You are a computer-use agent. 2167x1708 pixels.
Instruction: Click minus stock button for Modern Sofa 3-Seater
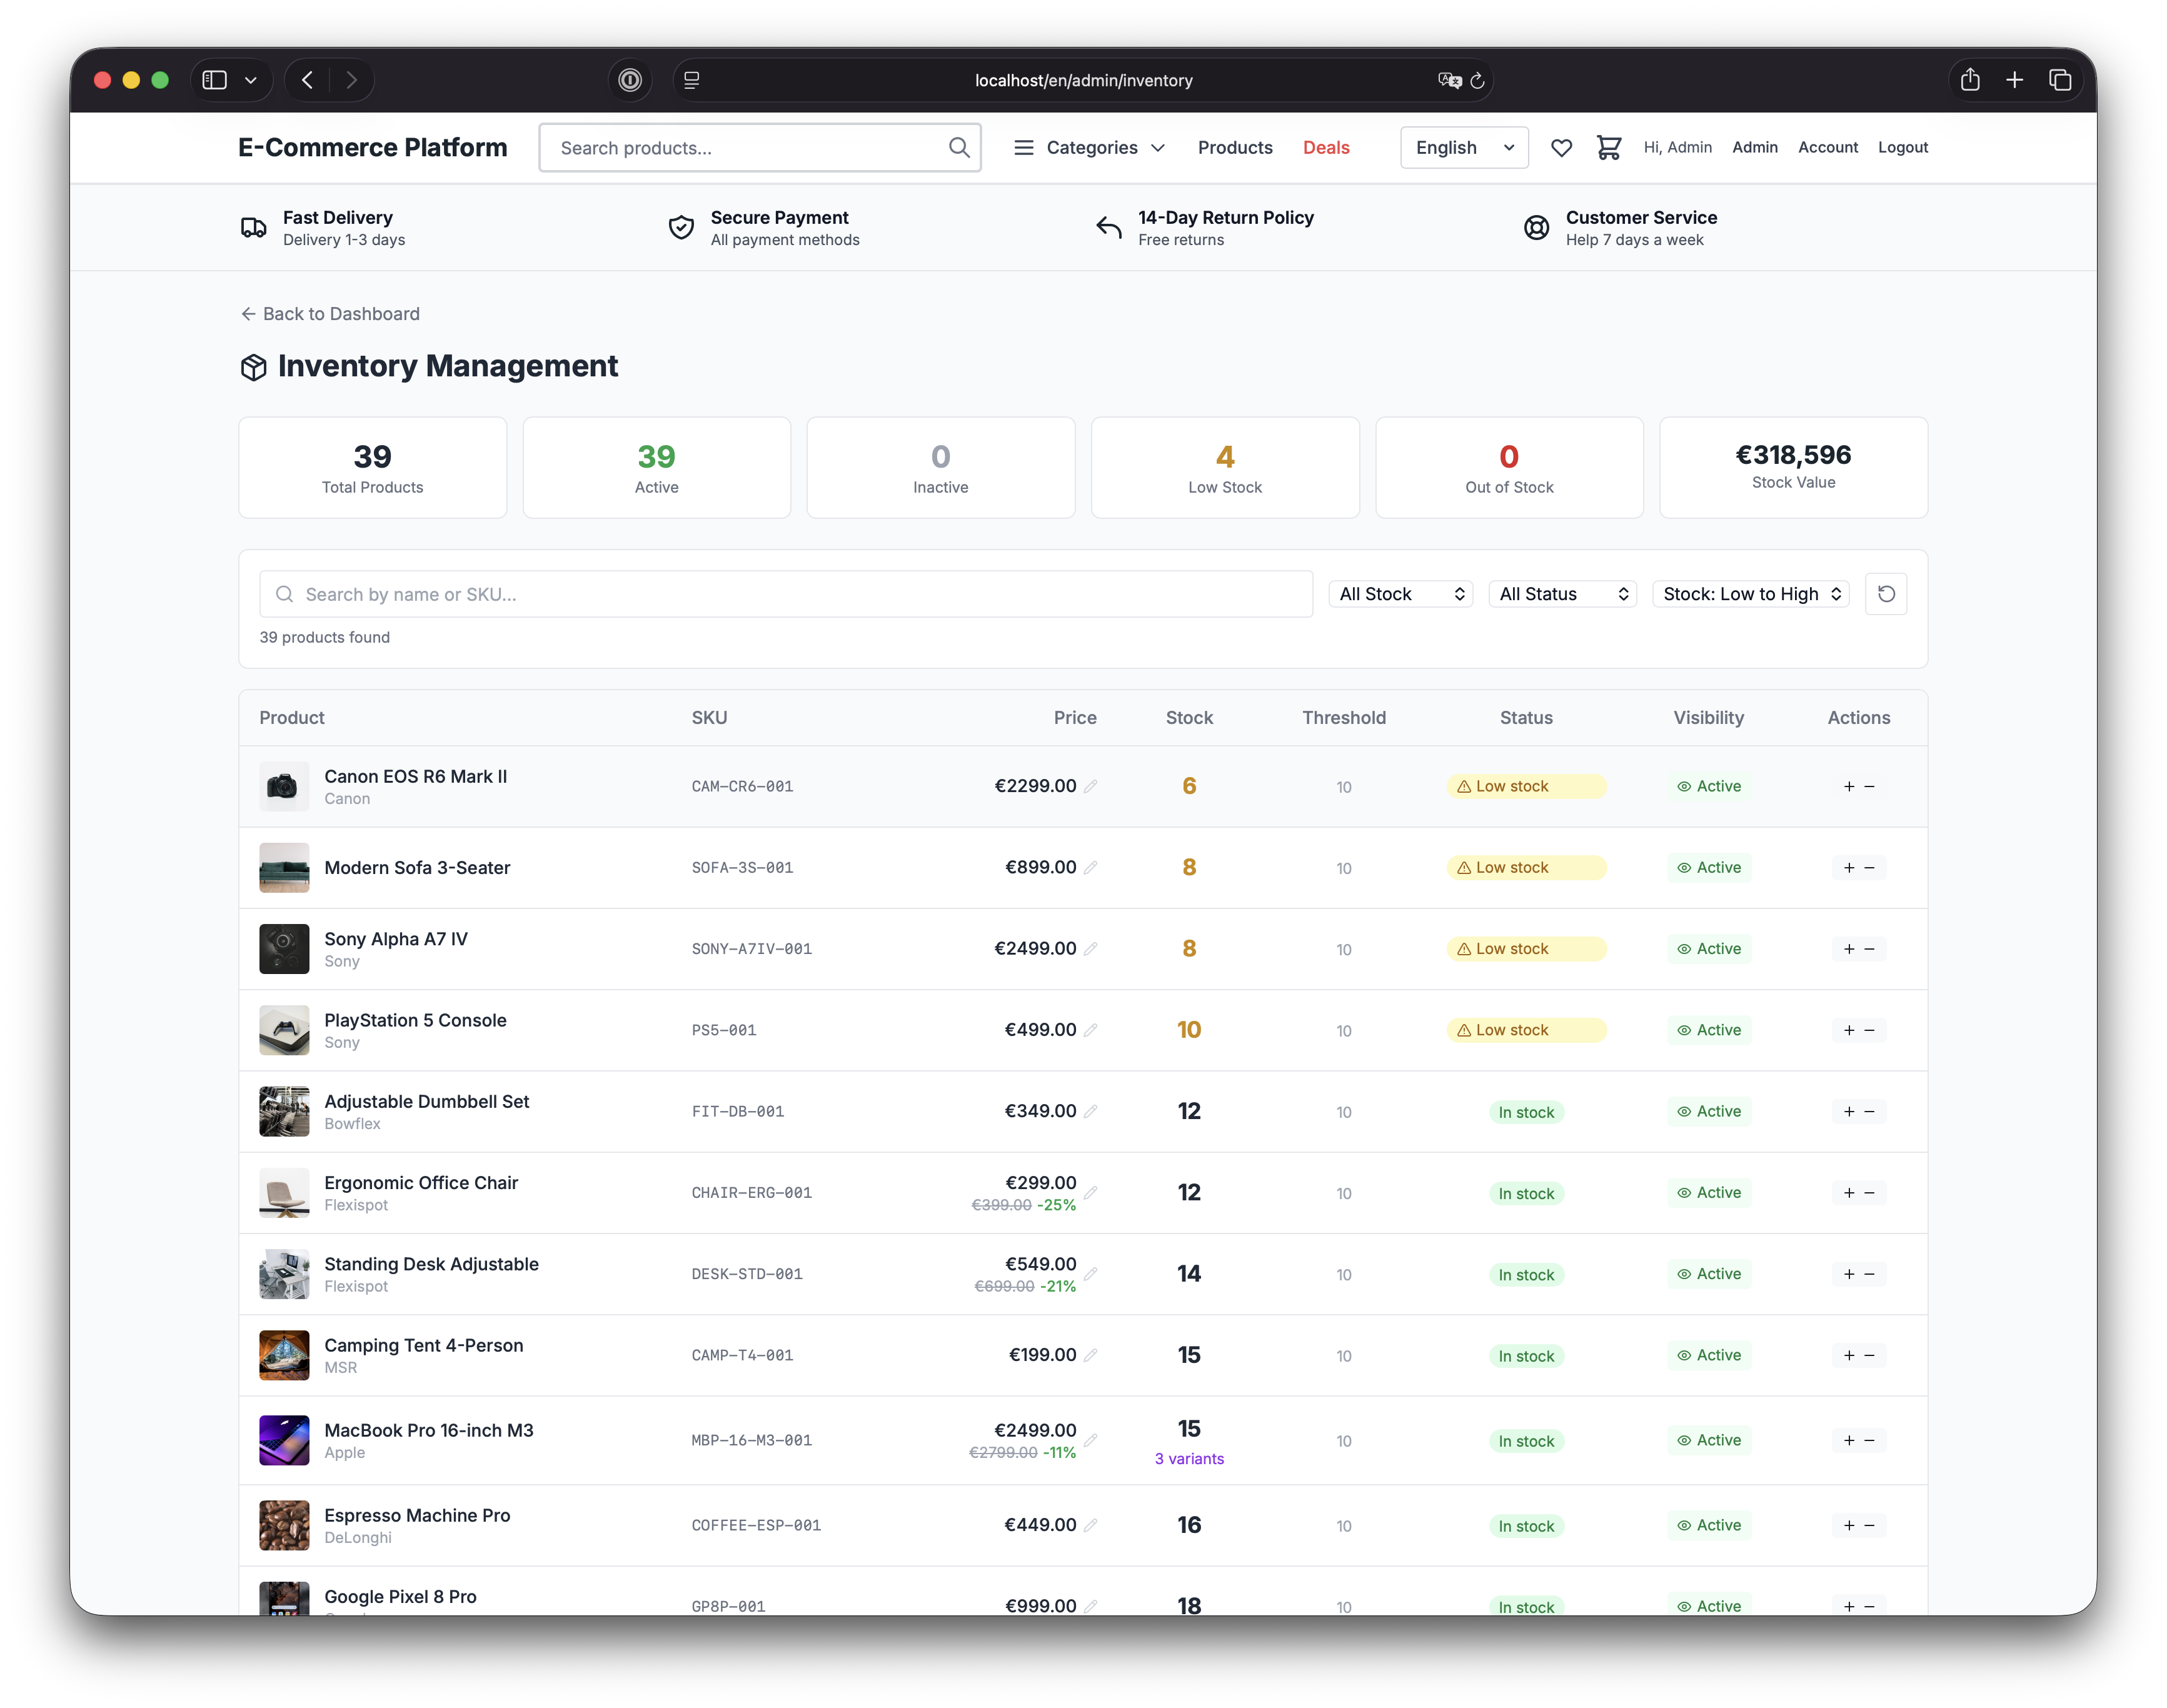pyautogui.click(x=1869, y=868)
